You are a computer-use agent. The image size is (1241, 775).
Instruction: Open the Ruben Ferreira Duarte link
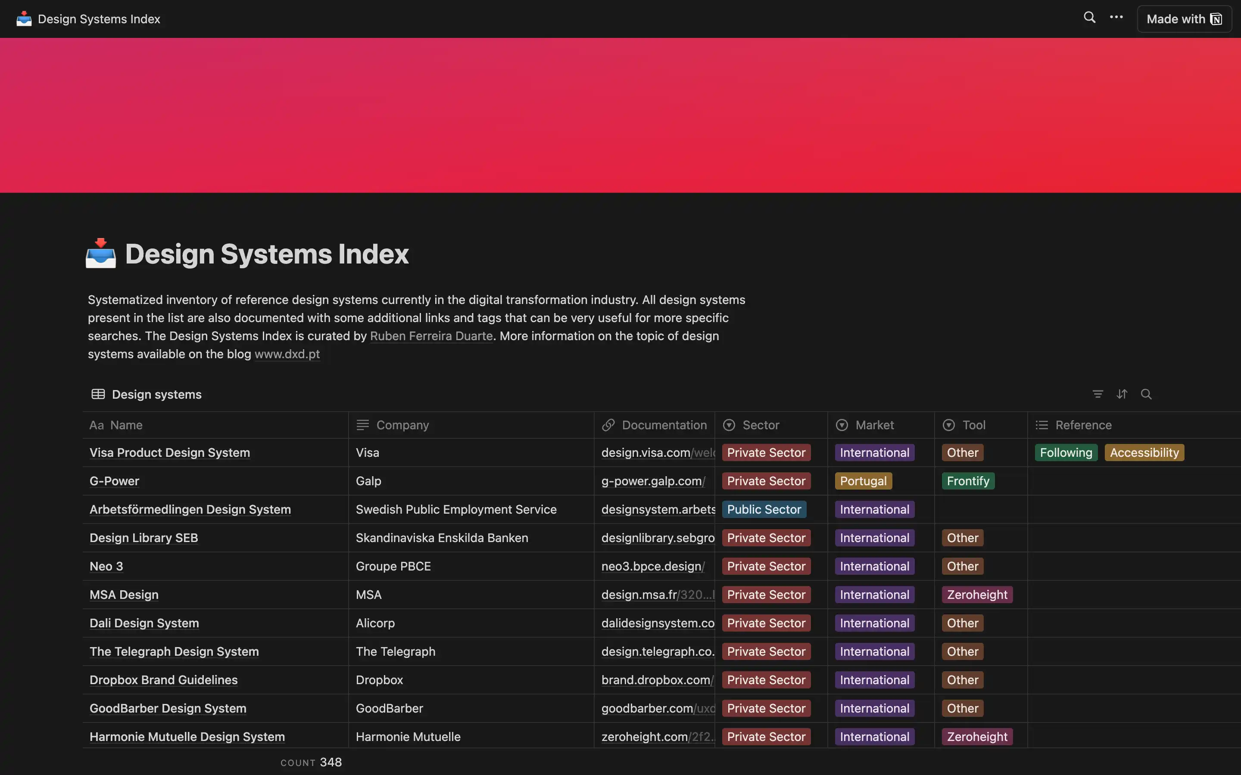[x=431, y=336]
